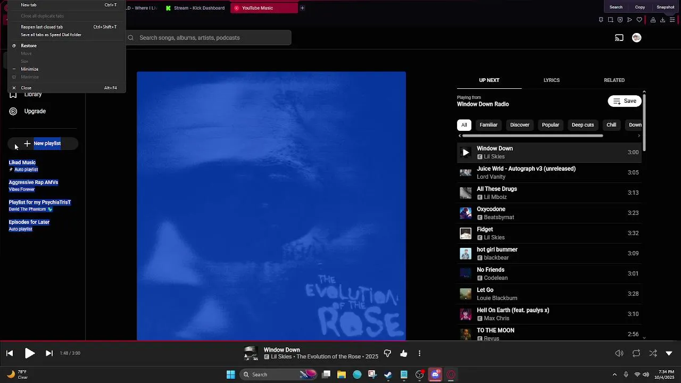Play All These Drugs from queue
Image resolution: width=681 pixels, height=383 pixels.
549,193
